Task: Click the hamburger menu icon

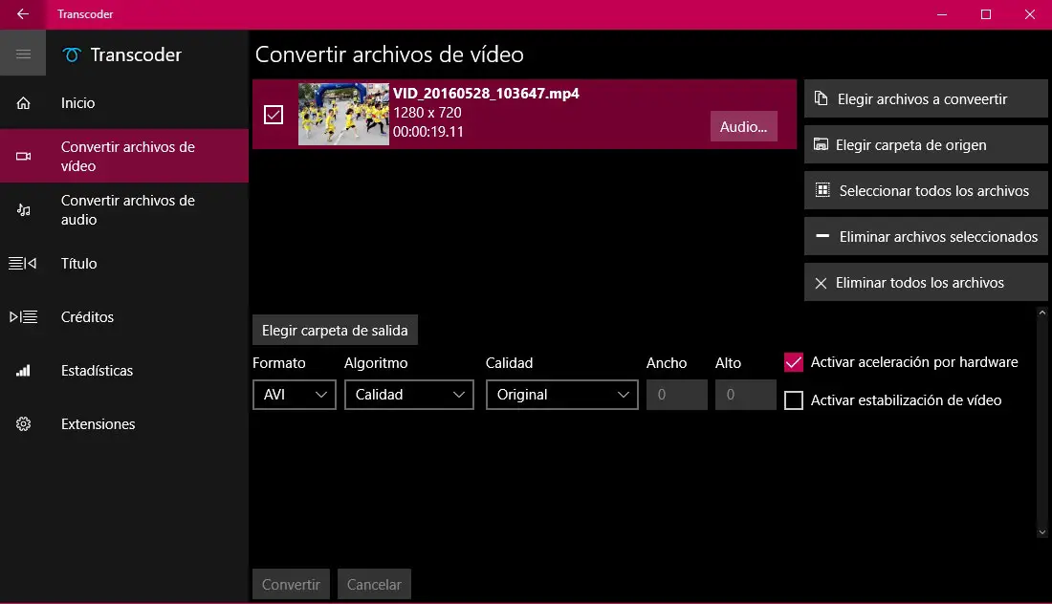Action: (23, 54)
